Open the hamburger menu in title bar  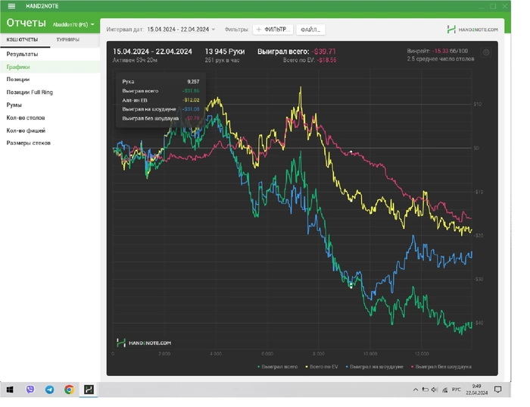point(11,6)
